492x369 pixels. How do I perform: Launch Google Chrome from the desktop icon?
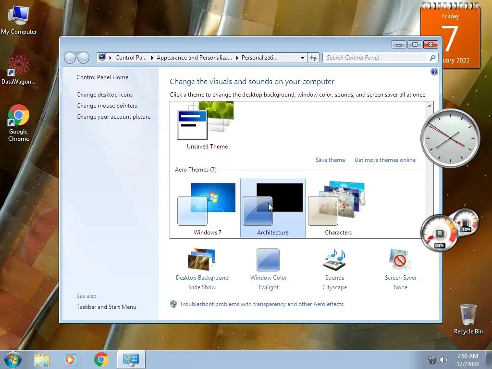tap(19, 123)
